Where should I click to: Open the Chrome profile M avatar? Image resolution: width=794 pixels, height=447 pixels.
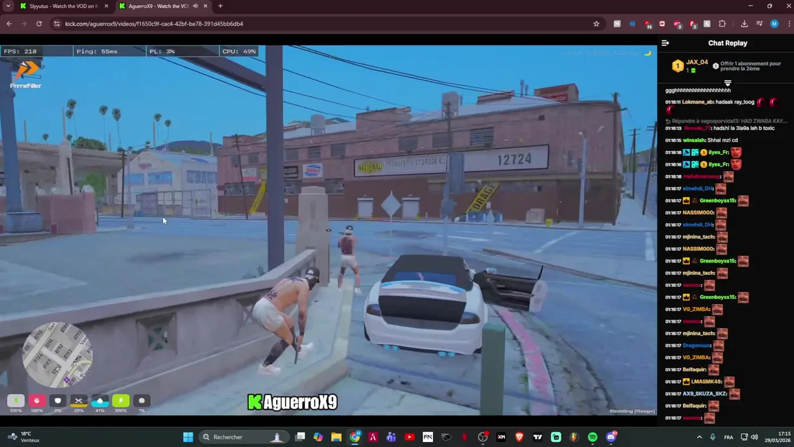pyautogui.click(x=774, y=24)
